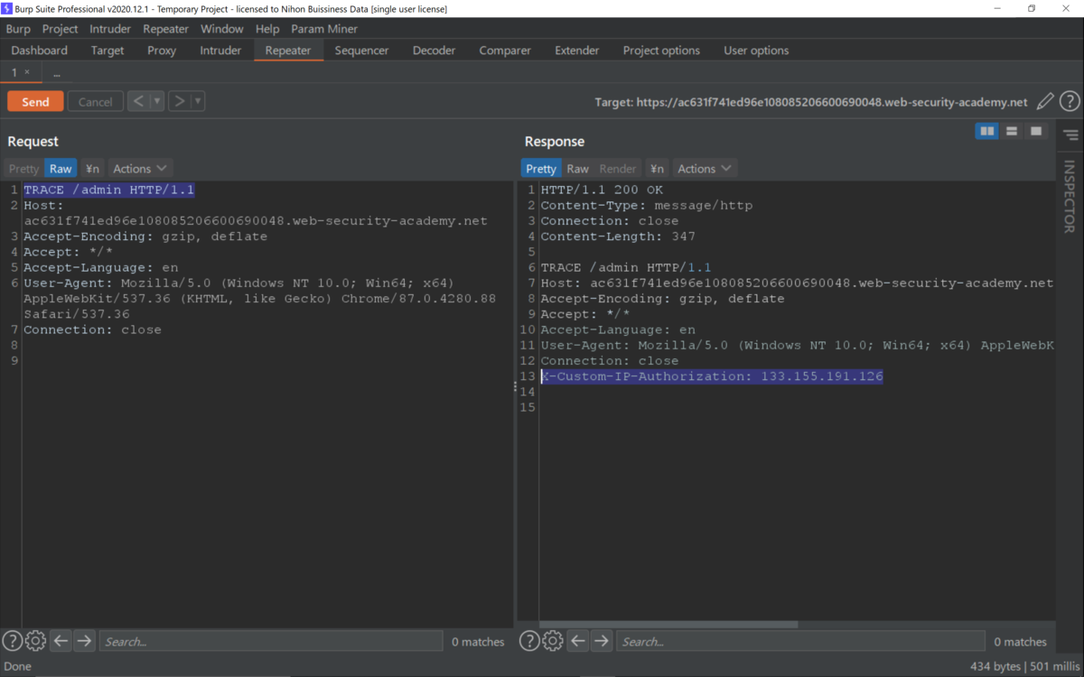This screenshot has width=1084, height=677.
Task: Switch to Project options tab
Action: pos(661,51)
